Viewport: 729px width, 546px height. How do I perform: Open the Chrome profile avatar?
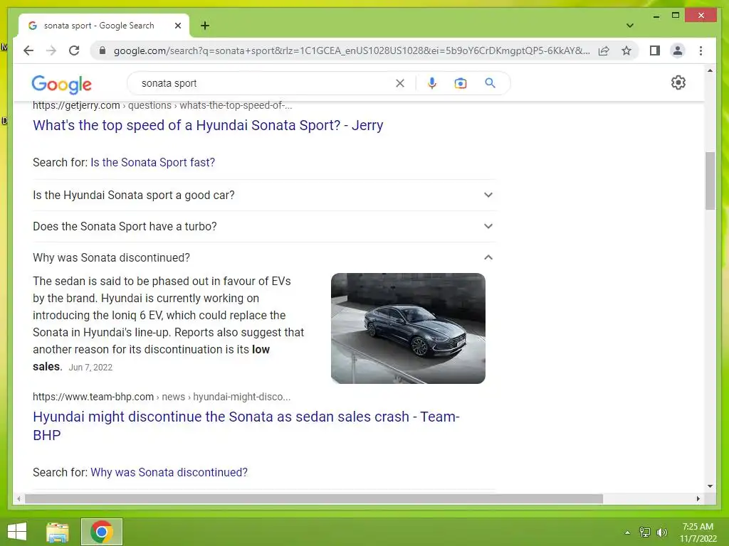tap(678, 50)
